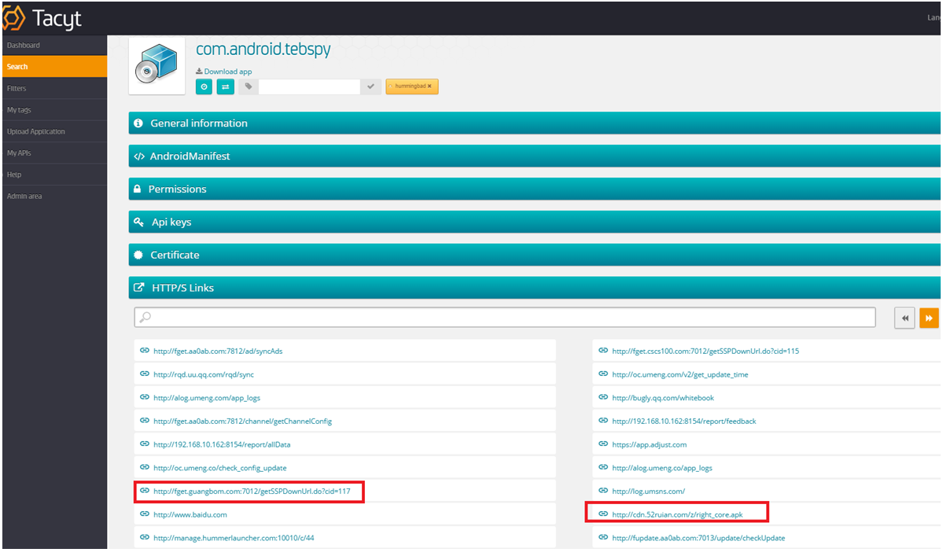Open link alog.umeng.com/app_logs
Viewport: 943px width, 556px height.
pyautogui.click(x=207, y=399)
